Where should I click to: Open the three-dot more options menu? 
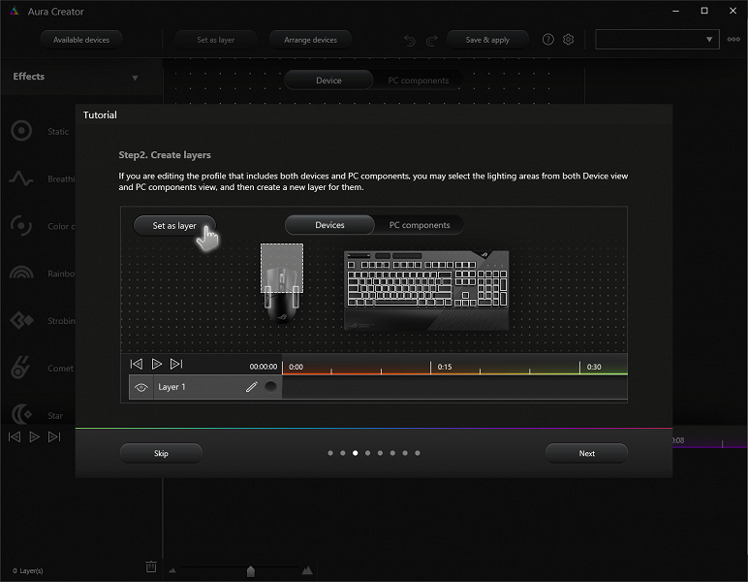tap(733, 40)
